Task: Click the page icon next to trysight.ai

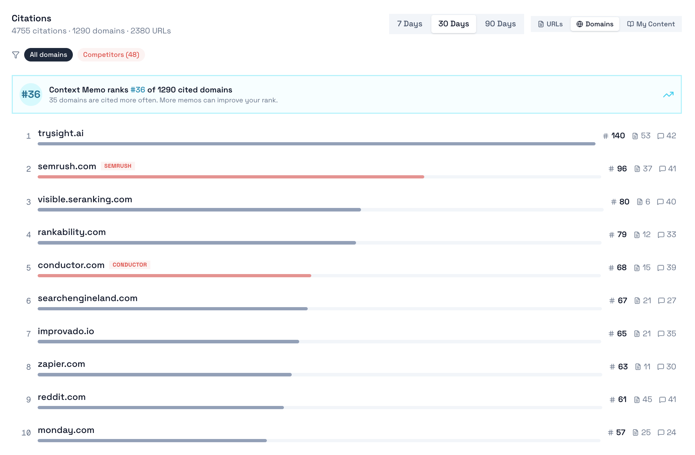Action: (x=636, y=135)
